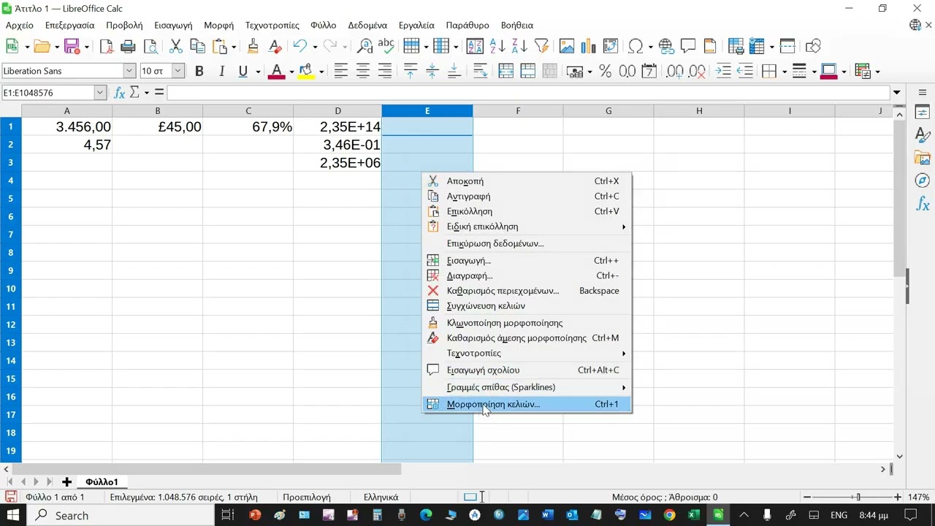Open sidebar Properties panel icon
935x526 pixels.
coord(923,112)
